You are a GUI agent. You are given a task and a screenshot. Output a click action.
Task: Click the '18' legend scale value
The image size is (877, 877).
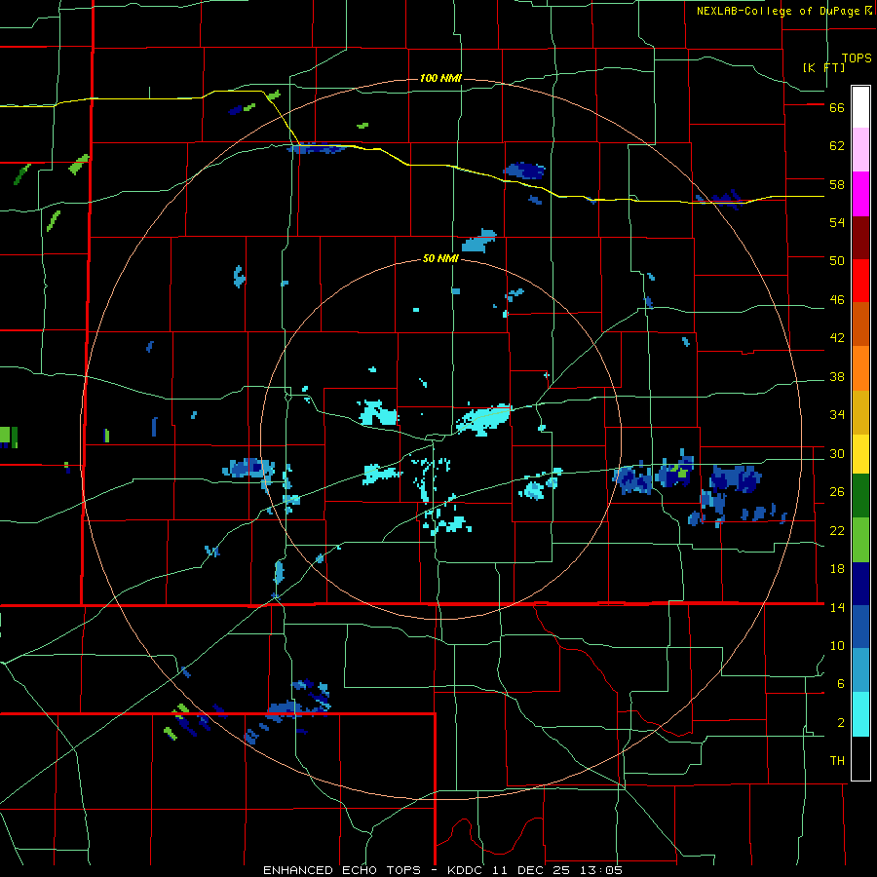837,569
